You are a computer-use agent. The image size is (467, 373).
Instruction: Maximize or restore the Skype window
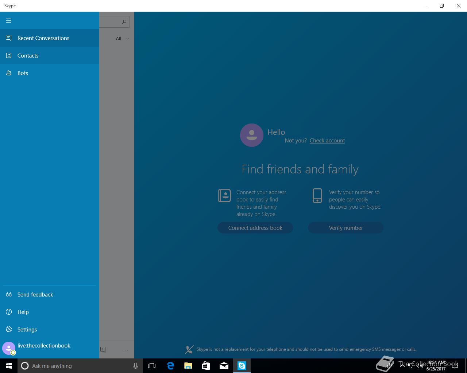point(442,6)
